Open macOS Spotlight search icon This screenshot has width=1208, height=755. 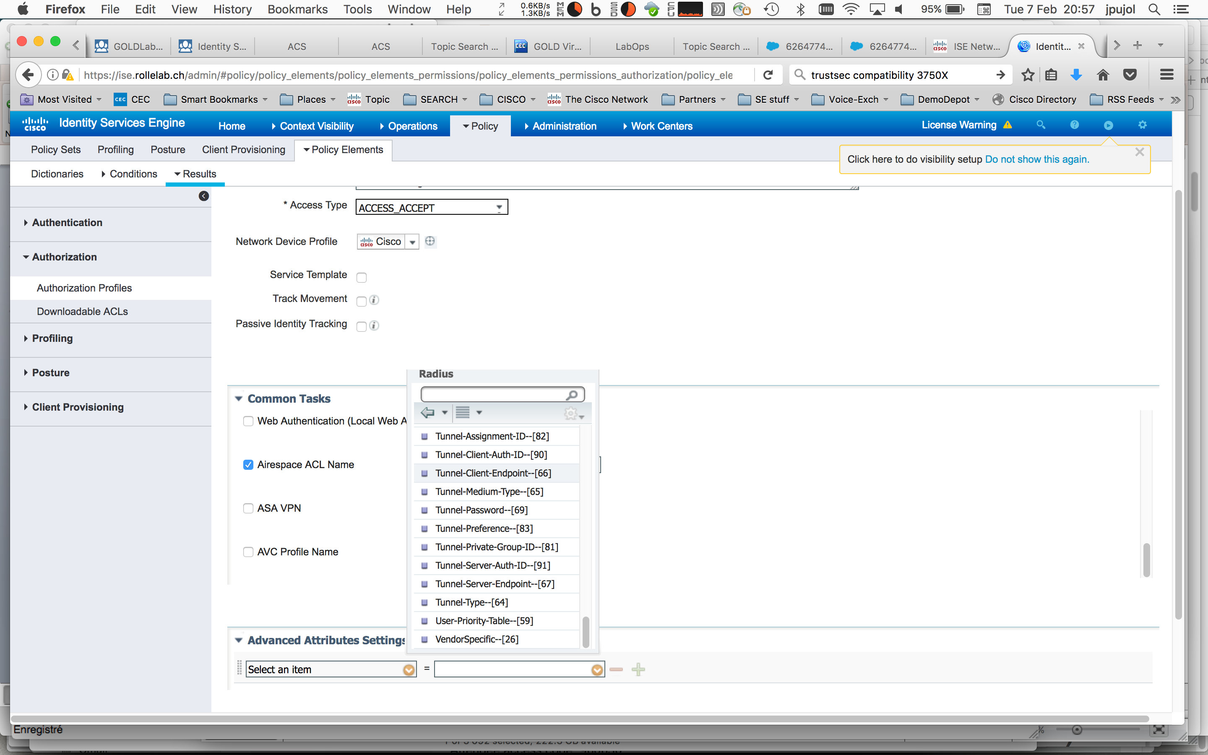[1154, 10]
